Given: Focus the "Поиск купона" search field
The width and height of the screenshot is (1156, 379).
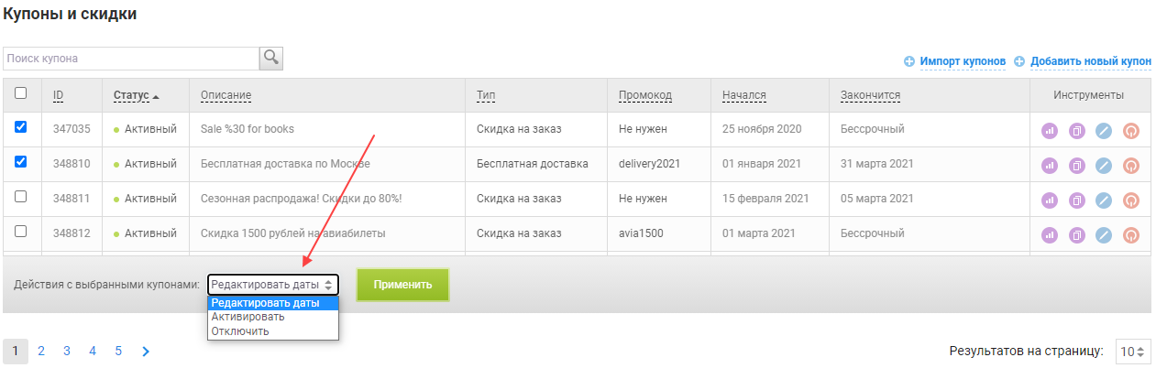Looking at the screenshot, I should pos(131,58).
